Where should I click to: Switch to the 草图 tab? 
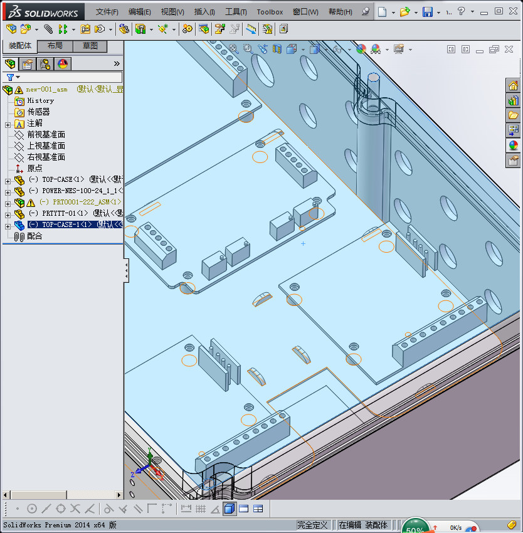(x=90, y=46)
